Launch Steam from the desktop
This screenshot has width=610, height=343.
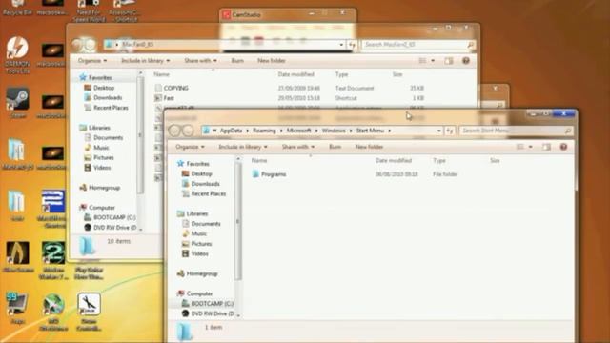[x=17, y=103]
